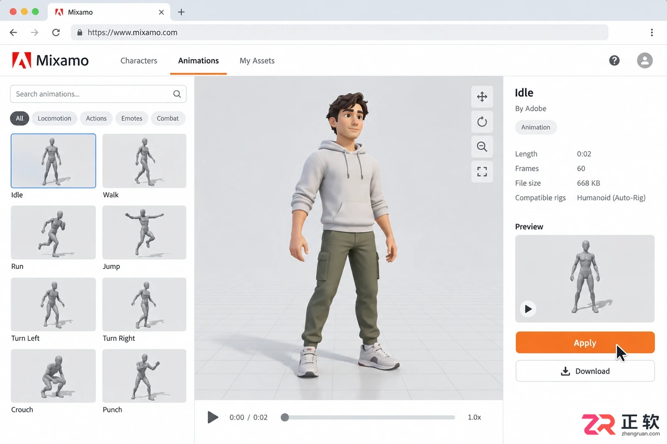Open the user account avatar
The width and height of the screenshot is (667, 444).
click(x=645, y=61)
